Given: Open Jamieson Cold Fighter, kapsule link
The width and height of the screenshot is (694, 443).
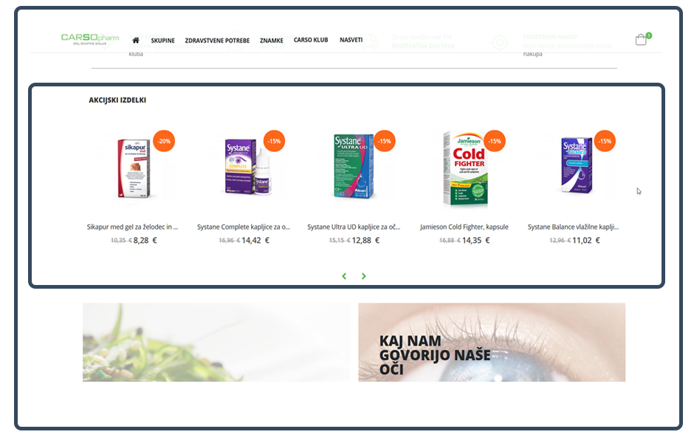Looking at the screenshot, I should (x=464, y=227).
